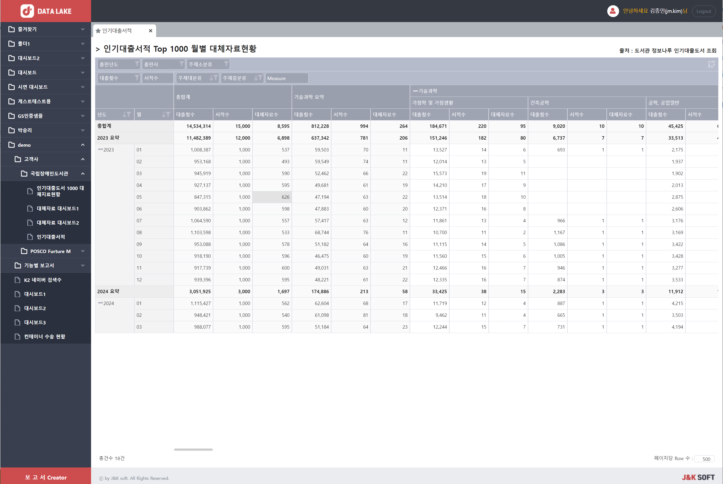723x484 pixels.
Task: Select the 총합계 대출횟수 cell 14,534,314
Action: click(193, 126)
